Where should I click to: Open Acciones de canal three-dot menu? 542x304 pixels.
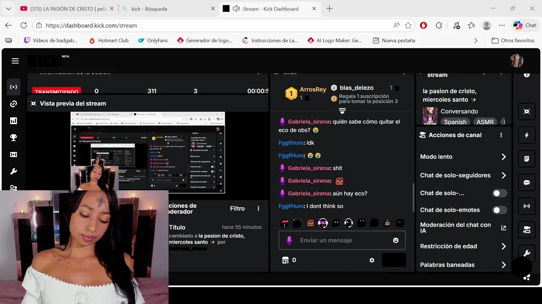(501, 135)
